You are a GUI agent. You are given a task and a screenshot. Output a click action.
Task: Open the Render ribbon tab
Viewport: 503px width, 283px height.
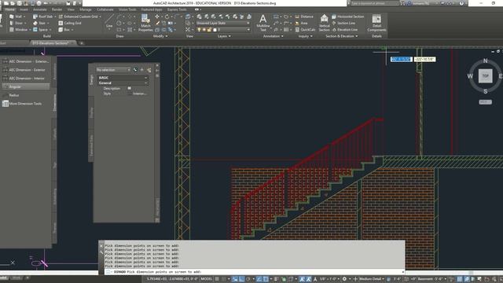[57, 9]
